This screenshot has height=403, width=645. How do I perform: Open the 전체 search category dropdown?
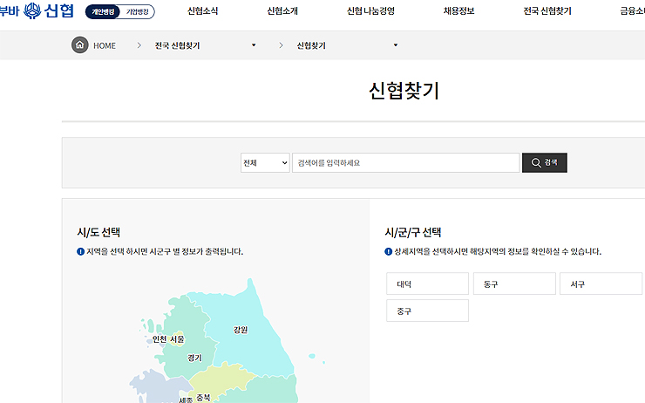[265, 162]
